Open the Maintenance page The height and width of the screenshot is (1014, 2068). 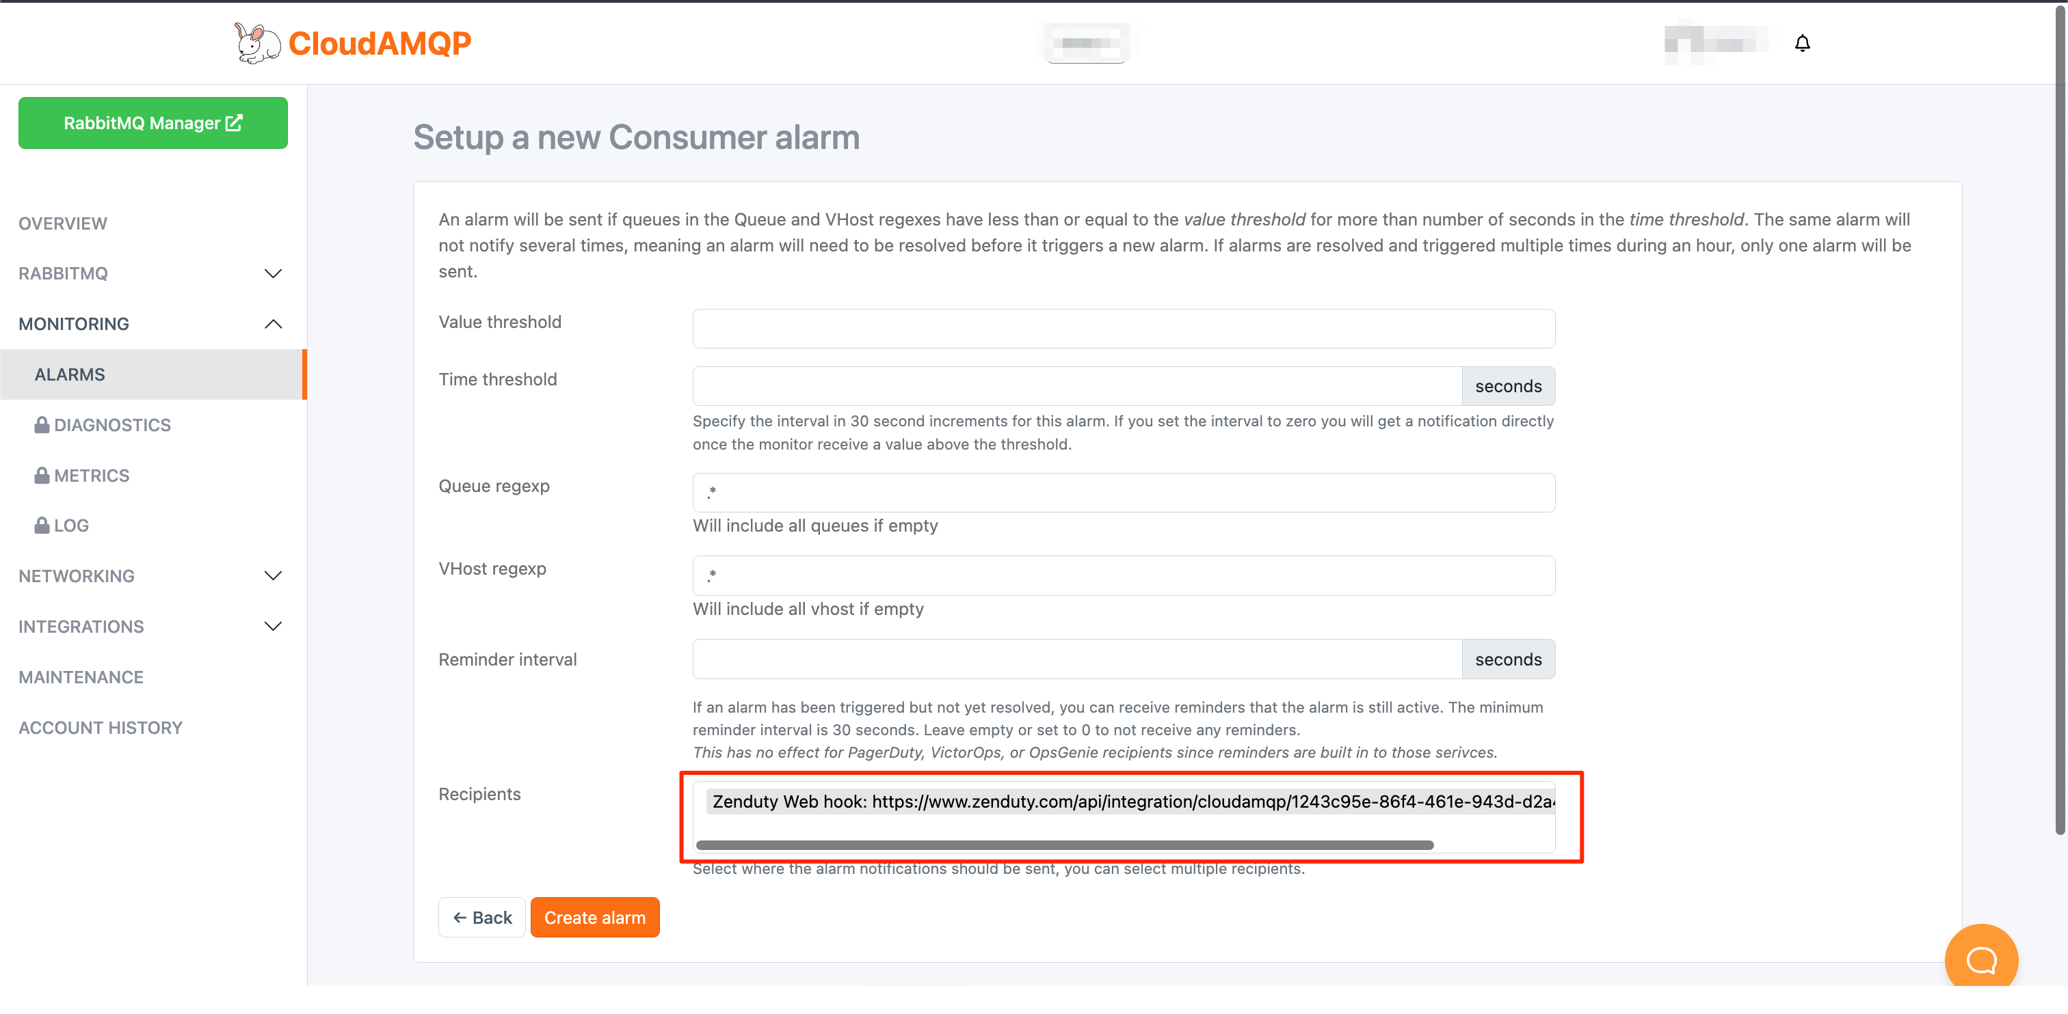81,677
